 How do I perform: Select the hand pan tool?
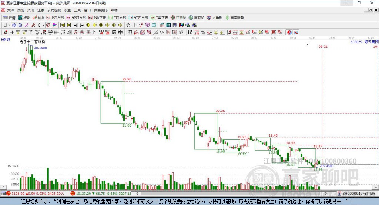point(128,25)
